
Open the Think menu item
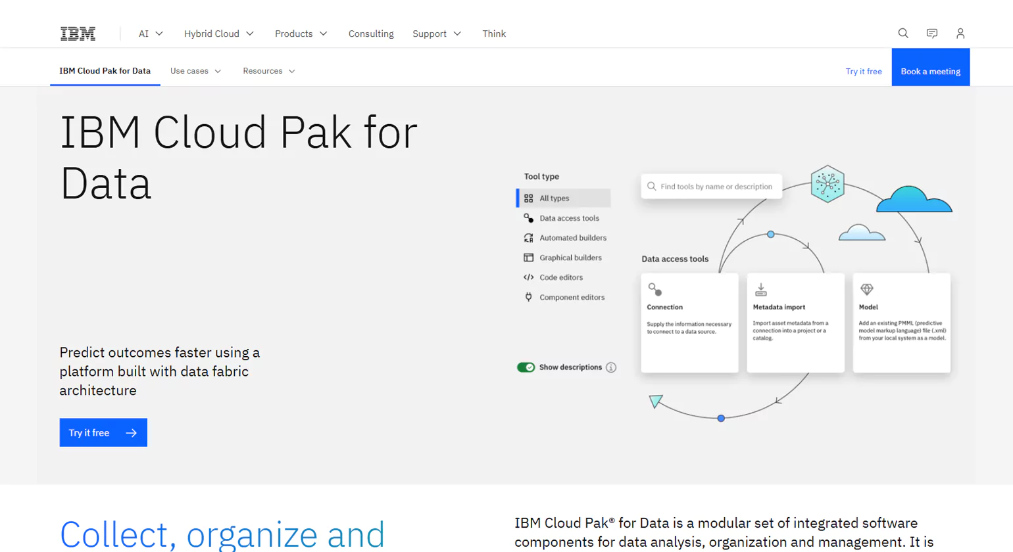pyautogui.click(x=494, y=34)
